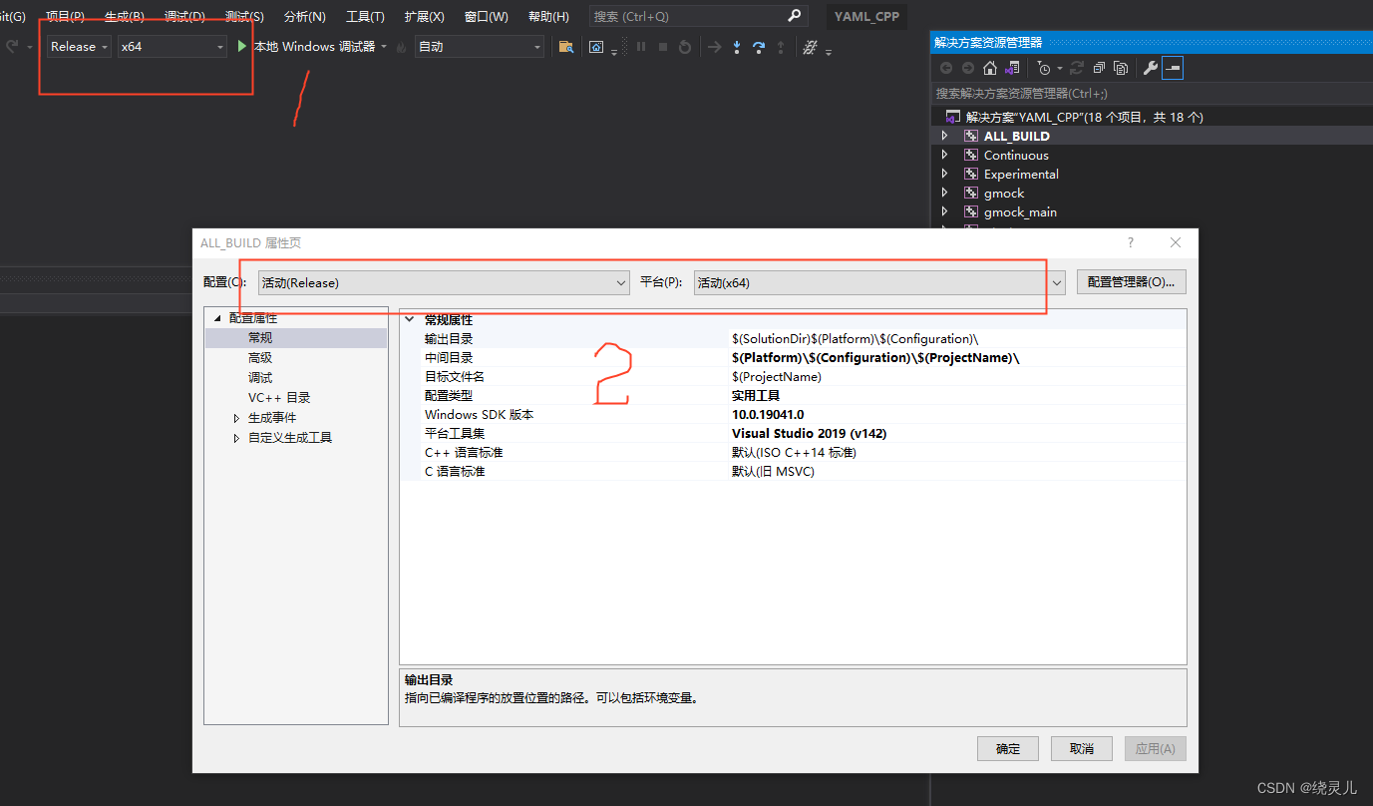
Task: Switch views icon in Solution Explorer toolbar
Action: [1012, 68]
